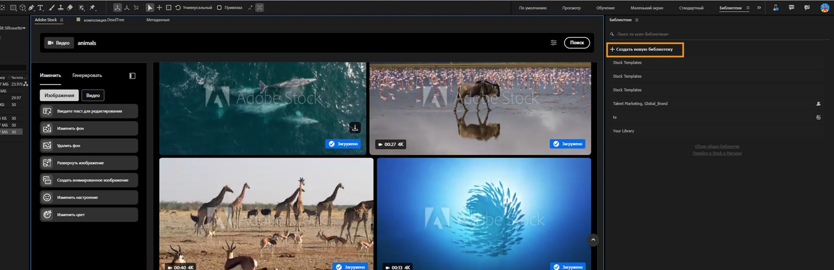This screenshot has width=834, height=270.
Task: Open the Библиотеки workspace menu icon
Action: click(x=748, y=8)
